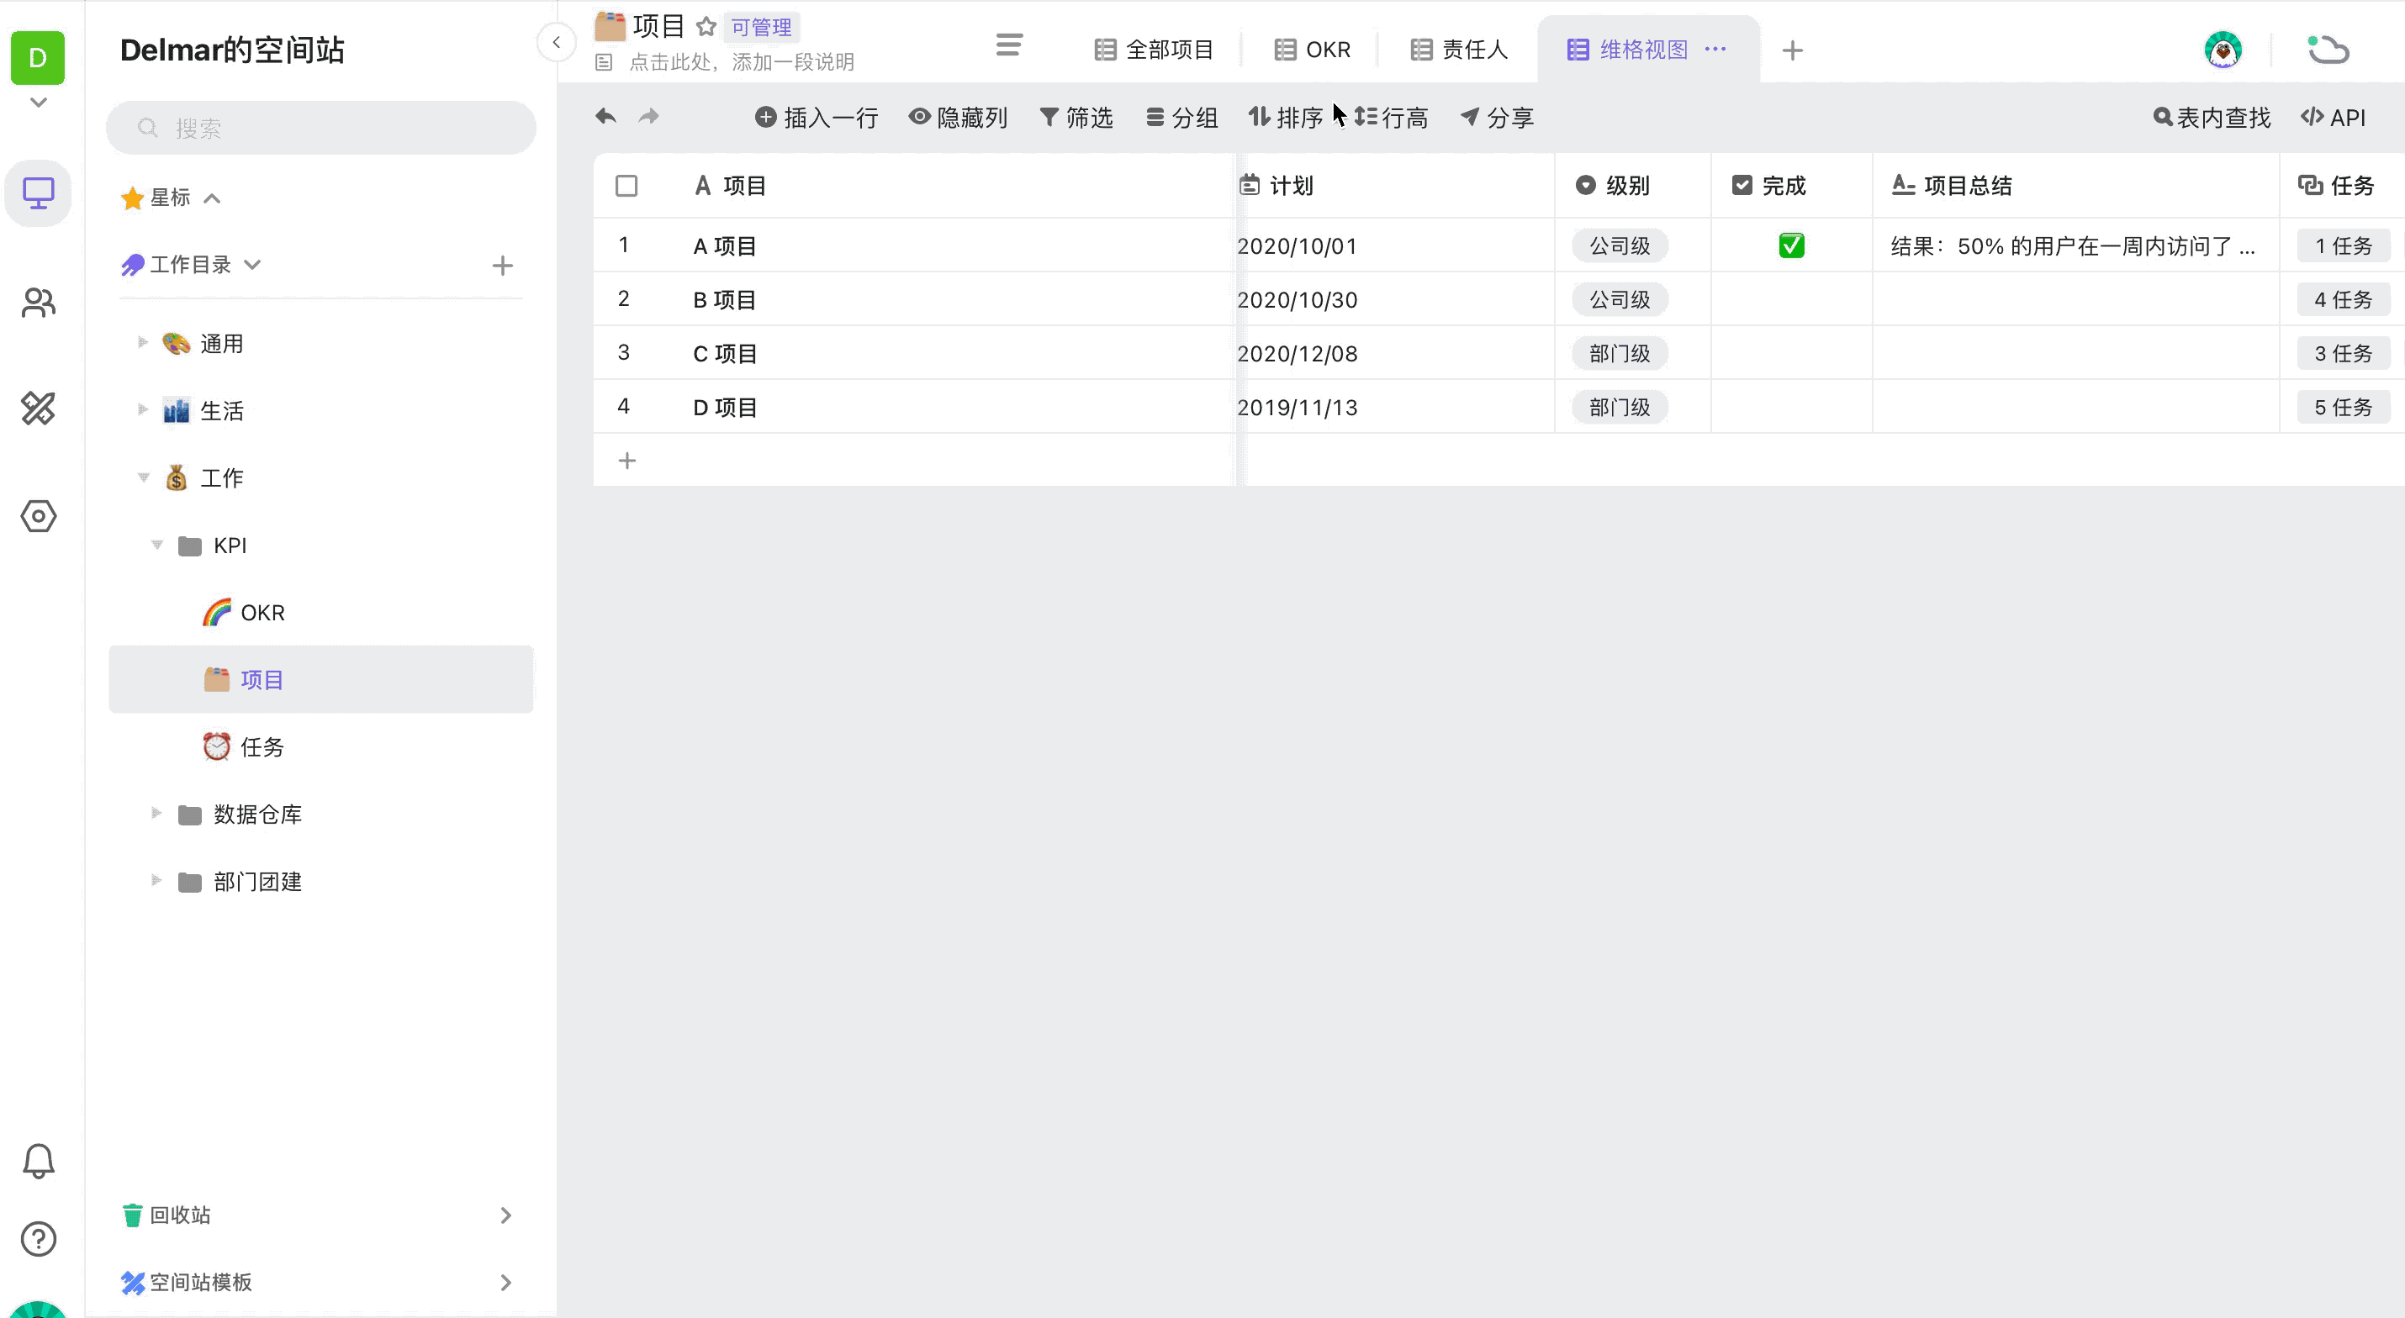2405x1318 pixels.
Task: Click the 搜索 search field
Action: (321, 128)
